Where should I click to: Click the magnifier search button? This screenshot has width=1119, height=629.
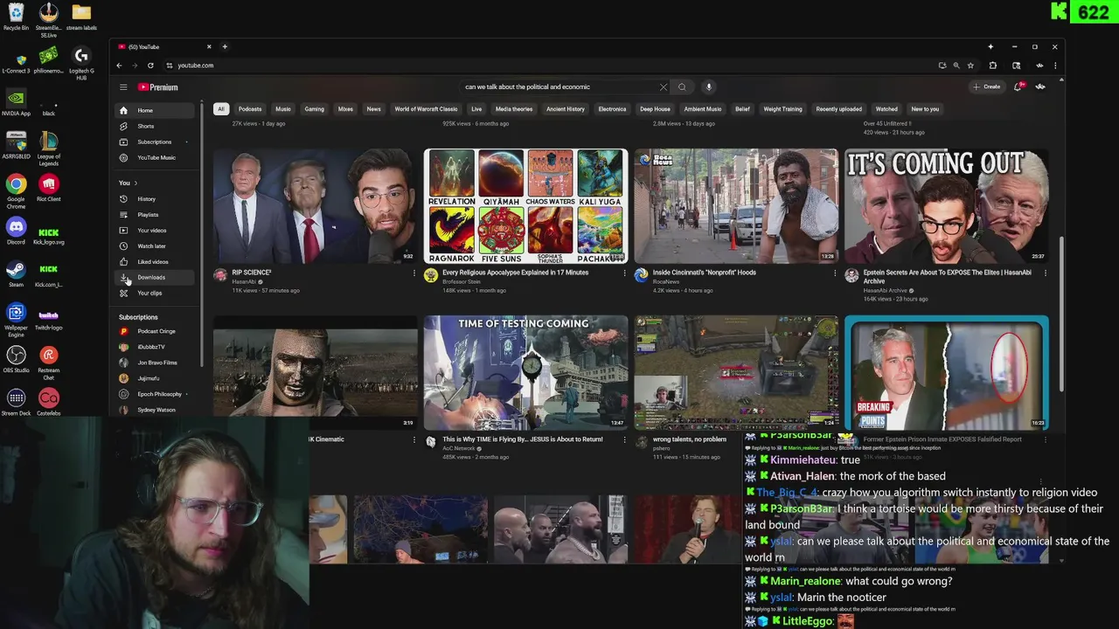point(682,86)
